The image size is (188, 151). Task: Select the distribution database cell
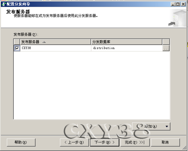(x=127, y=48)
